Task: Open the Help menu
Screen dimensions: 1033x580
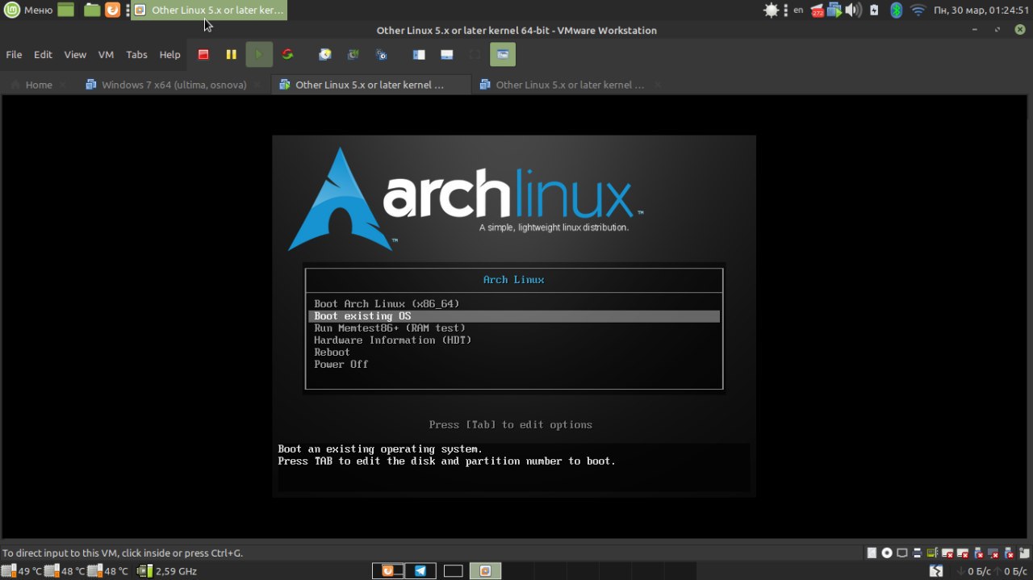Action: point(169,55)
